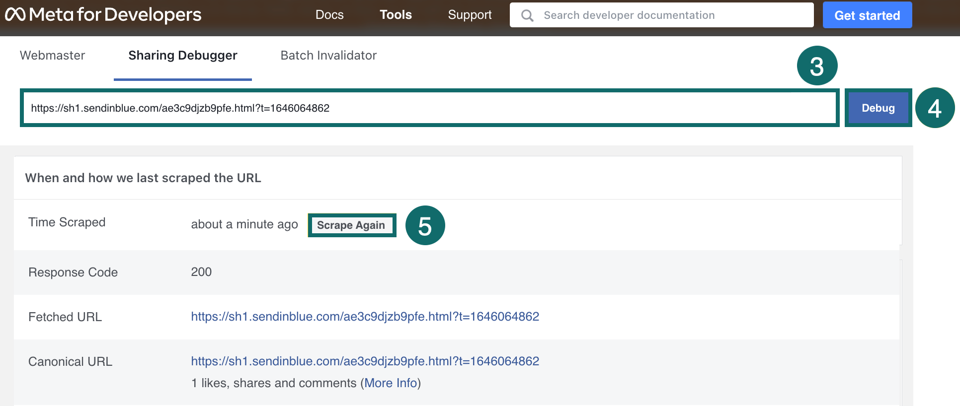Open the Support menu

470,15
